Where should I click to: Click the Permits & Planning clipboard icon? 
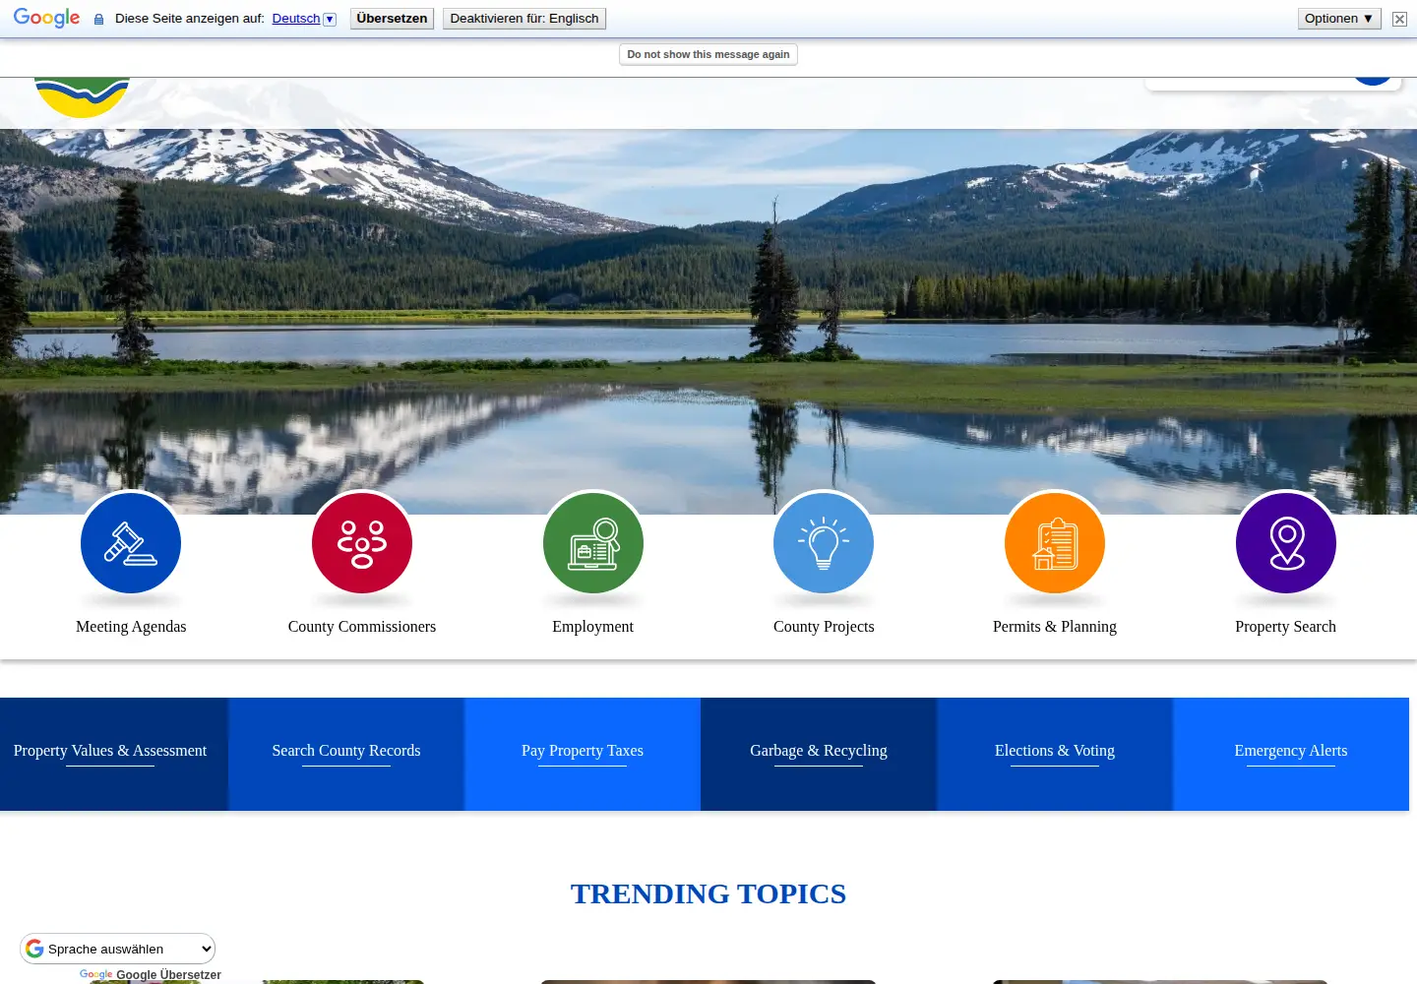point(1055,543)
